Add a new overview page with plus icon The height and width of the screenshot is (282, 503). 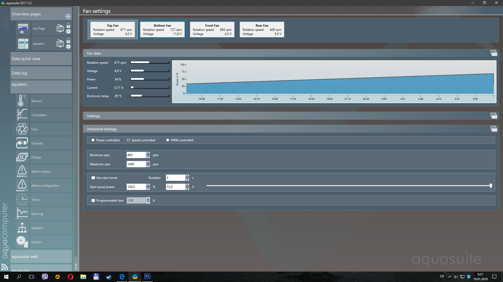point(68,16)
